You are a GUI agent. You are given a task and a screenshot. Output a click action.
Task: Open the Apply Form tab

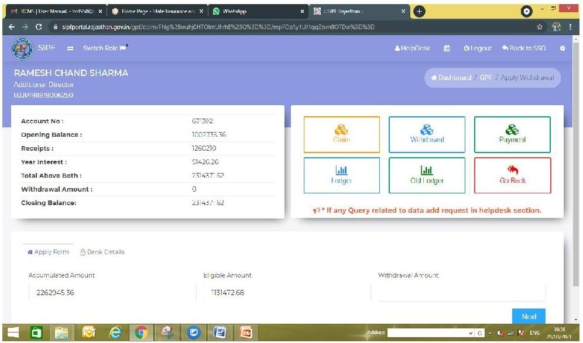coord(49,252)
